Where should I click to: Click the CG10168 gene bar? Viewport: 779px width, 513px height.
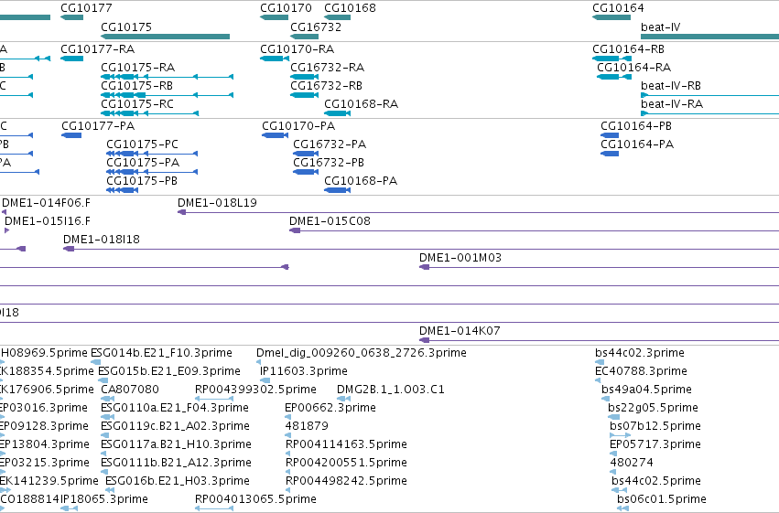[x=338, y=17]
